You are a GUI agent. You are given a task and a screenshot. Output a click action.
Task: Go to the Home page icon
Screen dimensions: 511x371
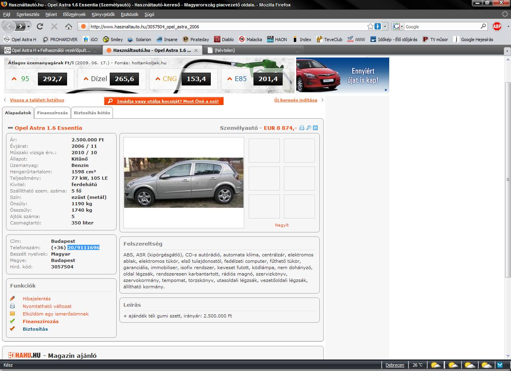pyautogui.click(x=69, y=26)
